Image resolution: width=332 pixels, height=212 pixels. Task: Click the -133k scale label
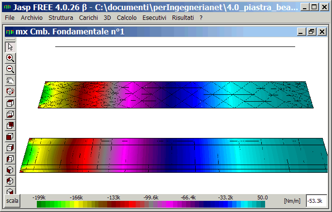click(x=113, y=197)
